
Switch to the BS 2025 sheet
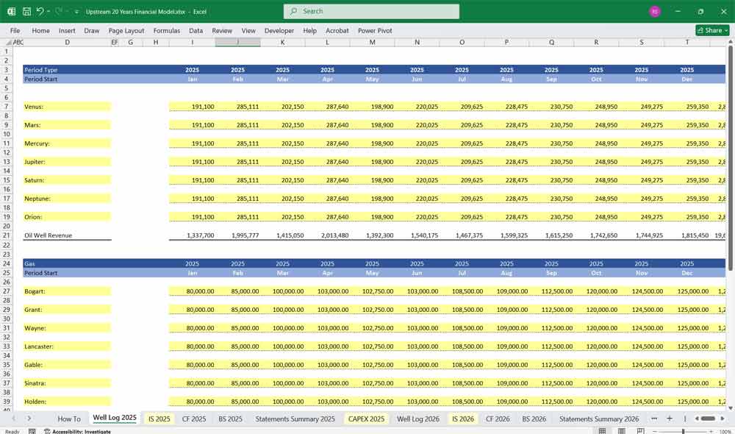tap(230, 419)
